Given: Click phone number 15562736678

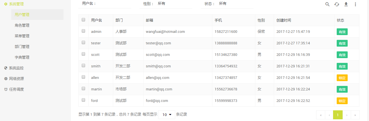Looking at the screenshot, I should point(226,89).
